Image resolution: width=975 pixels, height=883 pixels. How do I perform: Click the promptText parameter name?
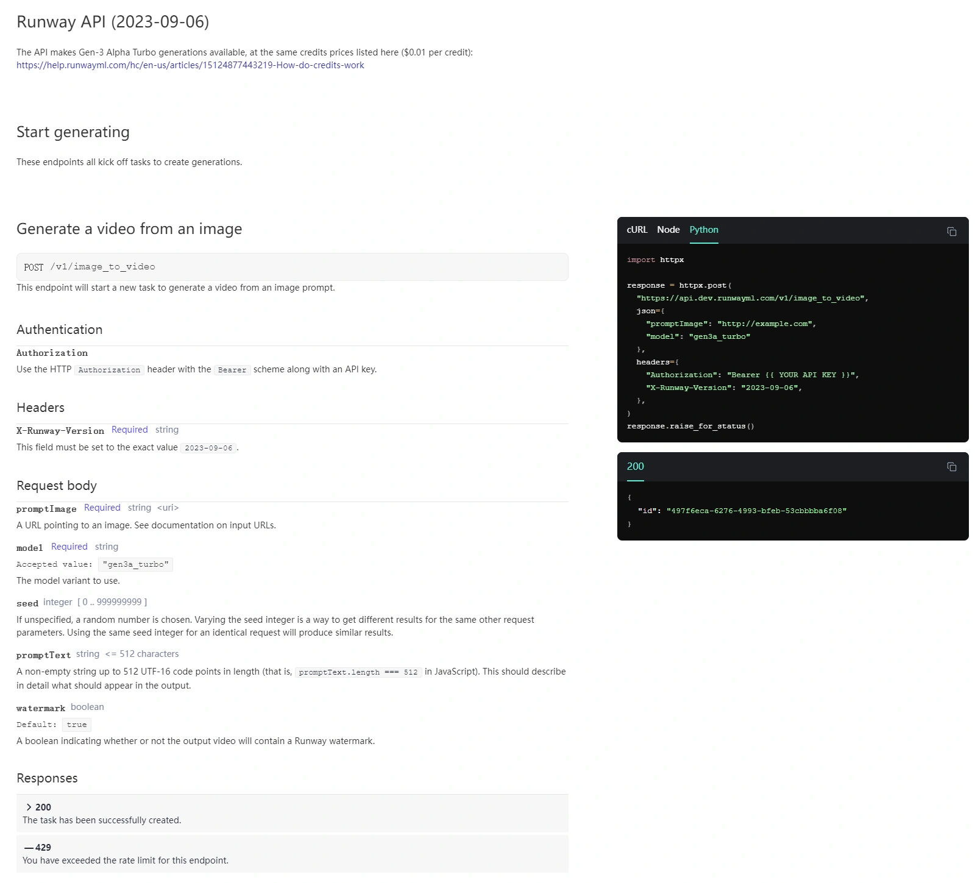(44, 655)
